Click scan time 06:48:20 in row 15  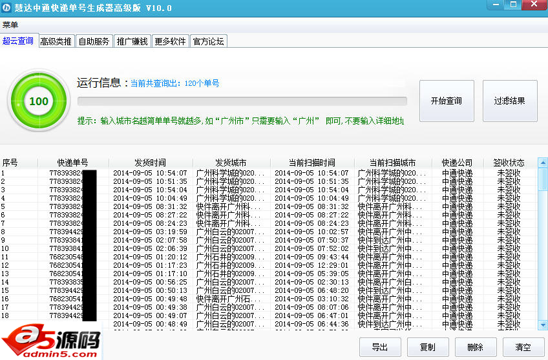coord(311,290)
